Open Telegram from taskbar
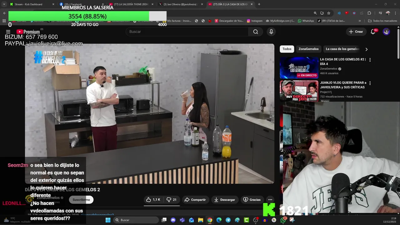 (228, 220)
